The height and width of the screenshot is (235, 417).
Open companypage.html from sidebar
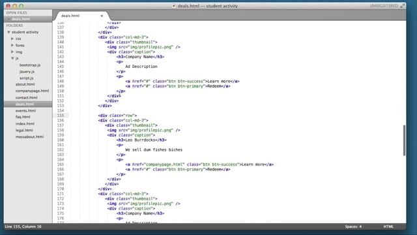32,91
